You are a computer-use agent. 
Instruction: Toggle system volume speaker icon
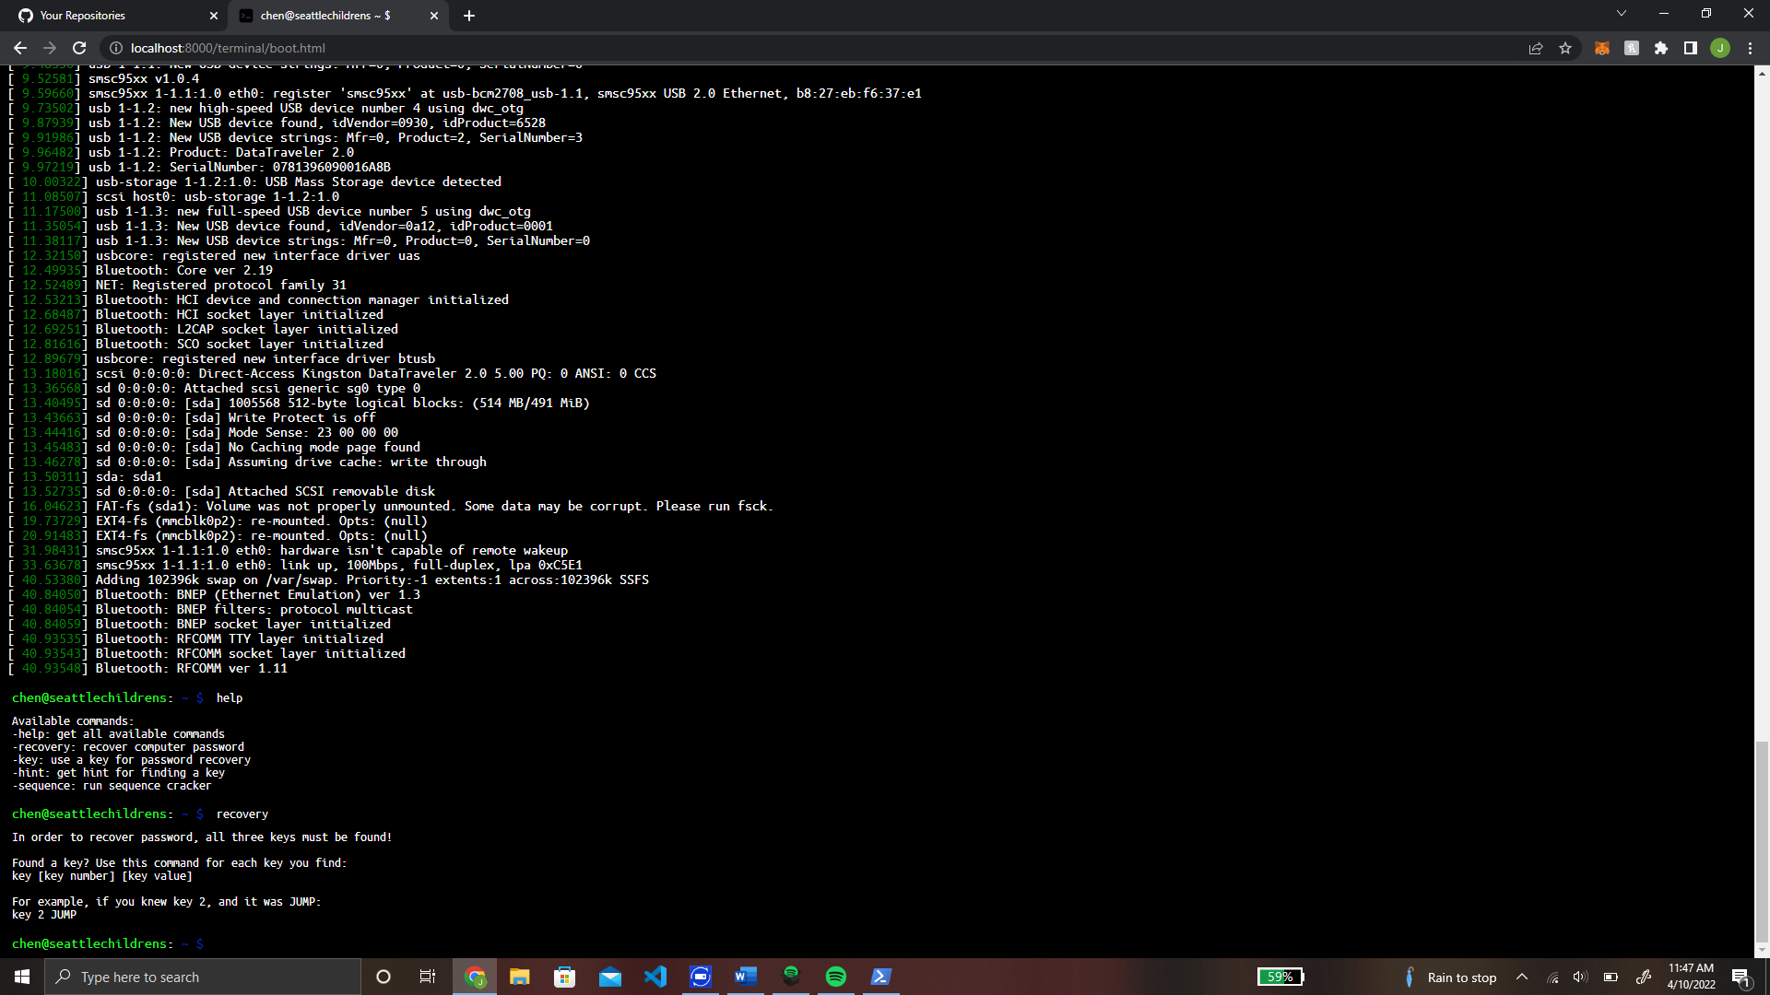click(x=1580, y=977)
